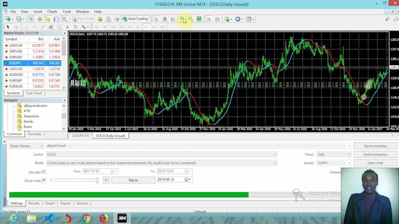Select the trendline drawing tool

coord(43,27)
